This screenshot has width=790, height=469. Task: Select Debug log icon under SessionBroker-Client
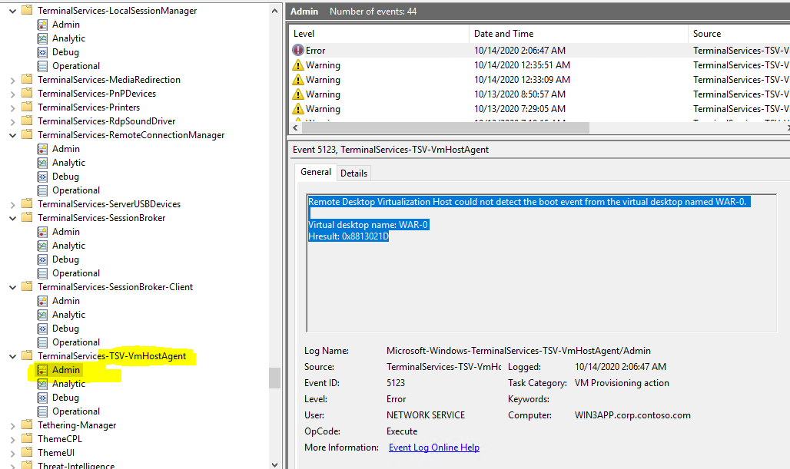(43, 329)
